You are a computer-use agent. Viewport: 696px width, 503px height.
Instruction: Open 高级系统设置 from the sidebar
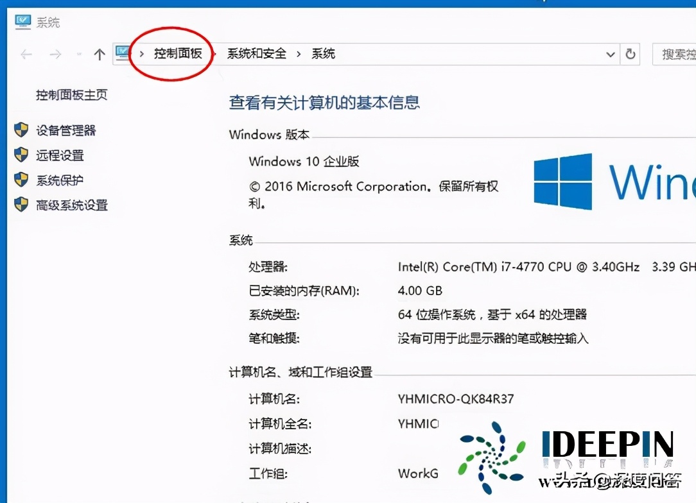(72, 205)
